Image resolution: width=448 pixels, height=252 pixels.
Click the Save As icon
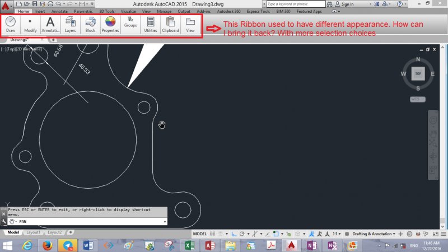(43, 4)
